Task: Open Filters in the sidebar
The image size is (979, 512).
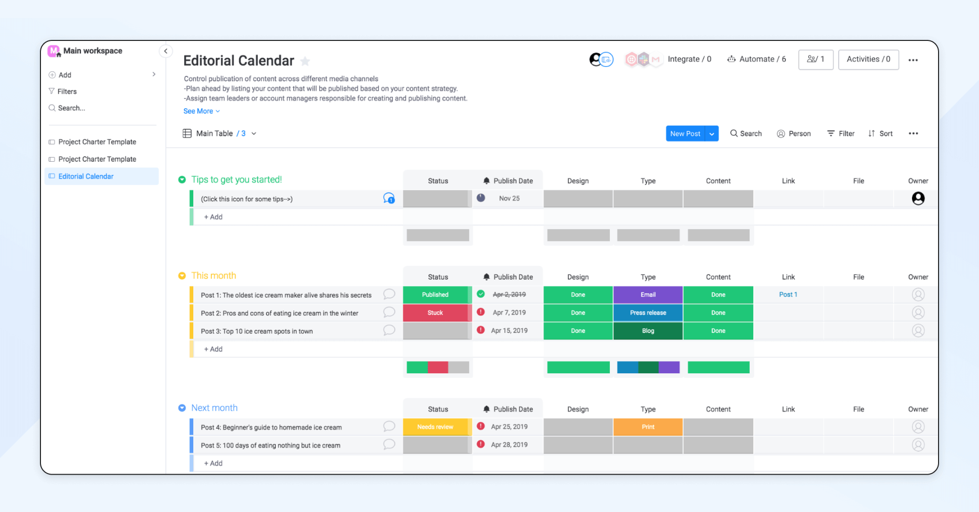Action: (62, 91)
